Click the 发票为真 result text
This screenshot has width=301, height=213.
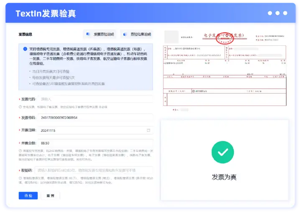224,177
